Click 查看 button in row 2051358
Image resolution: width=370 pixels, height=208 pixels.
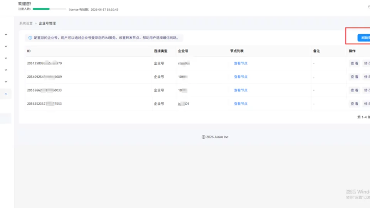click(x=355, y=63)
